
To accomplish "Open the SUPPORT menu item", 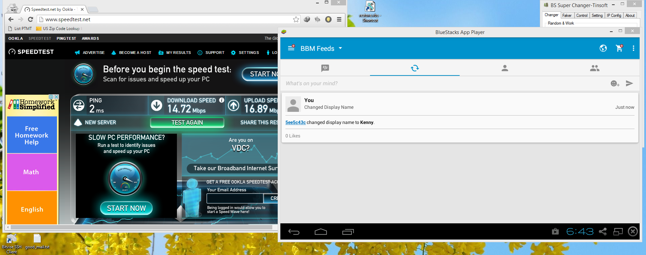I will 211,53.
